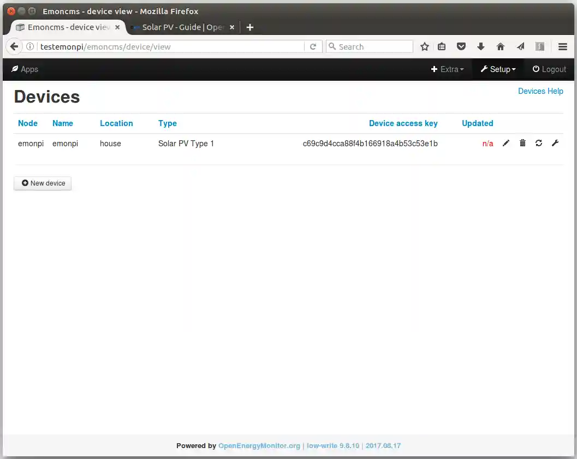The height and width of the screenshot is (459, 577).
Task: Open the Devices Help link
Action: click(x=540, y=91)
